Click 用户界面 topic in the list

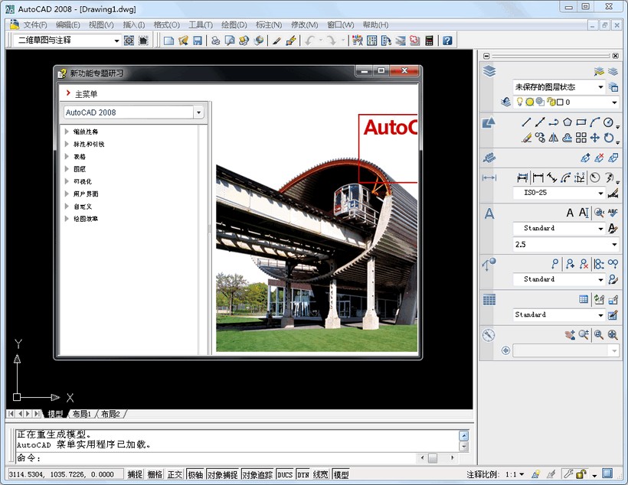click(86, 194)
